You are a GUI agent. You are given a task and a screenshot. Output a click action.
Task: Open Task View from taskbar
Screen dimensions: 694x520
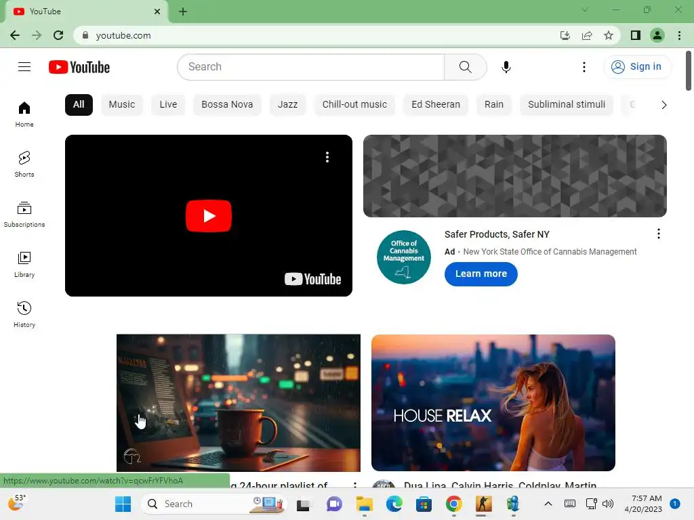303,504
